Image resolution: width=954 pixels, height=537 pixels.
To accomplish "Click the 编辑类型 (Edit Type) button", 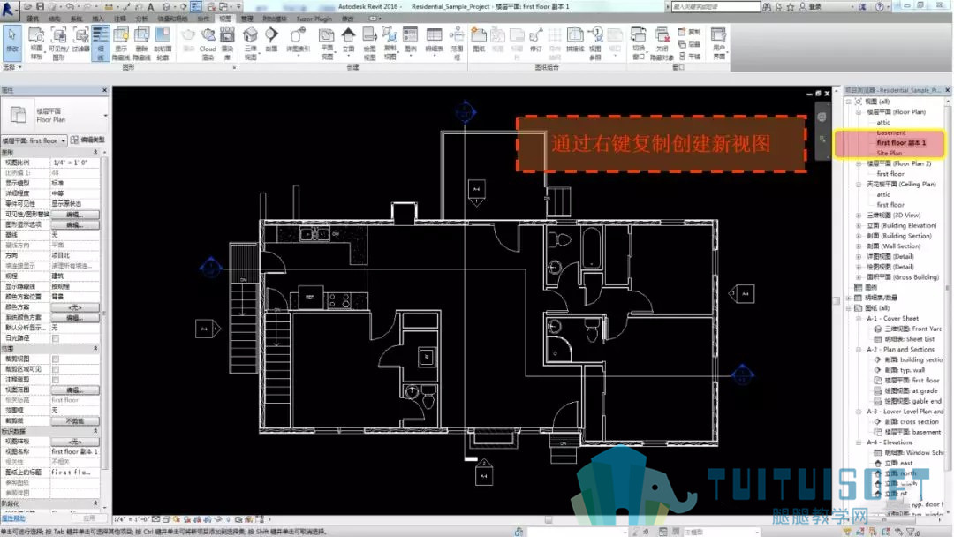I will pyautogui.click(x=87, y=140).
